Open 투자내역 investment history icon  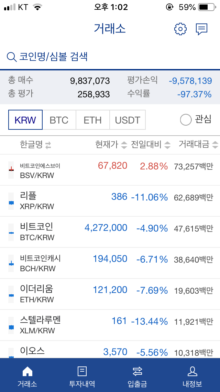coord(82,371)
